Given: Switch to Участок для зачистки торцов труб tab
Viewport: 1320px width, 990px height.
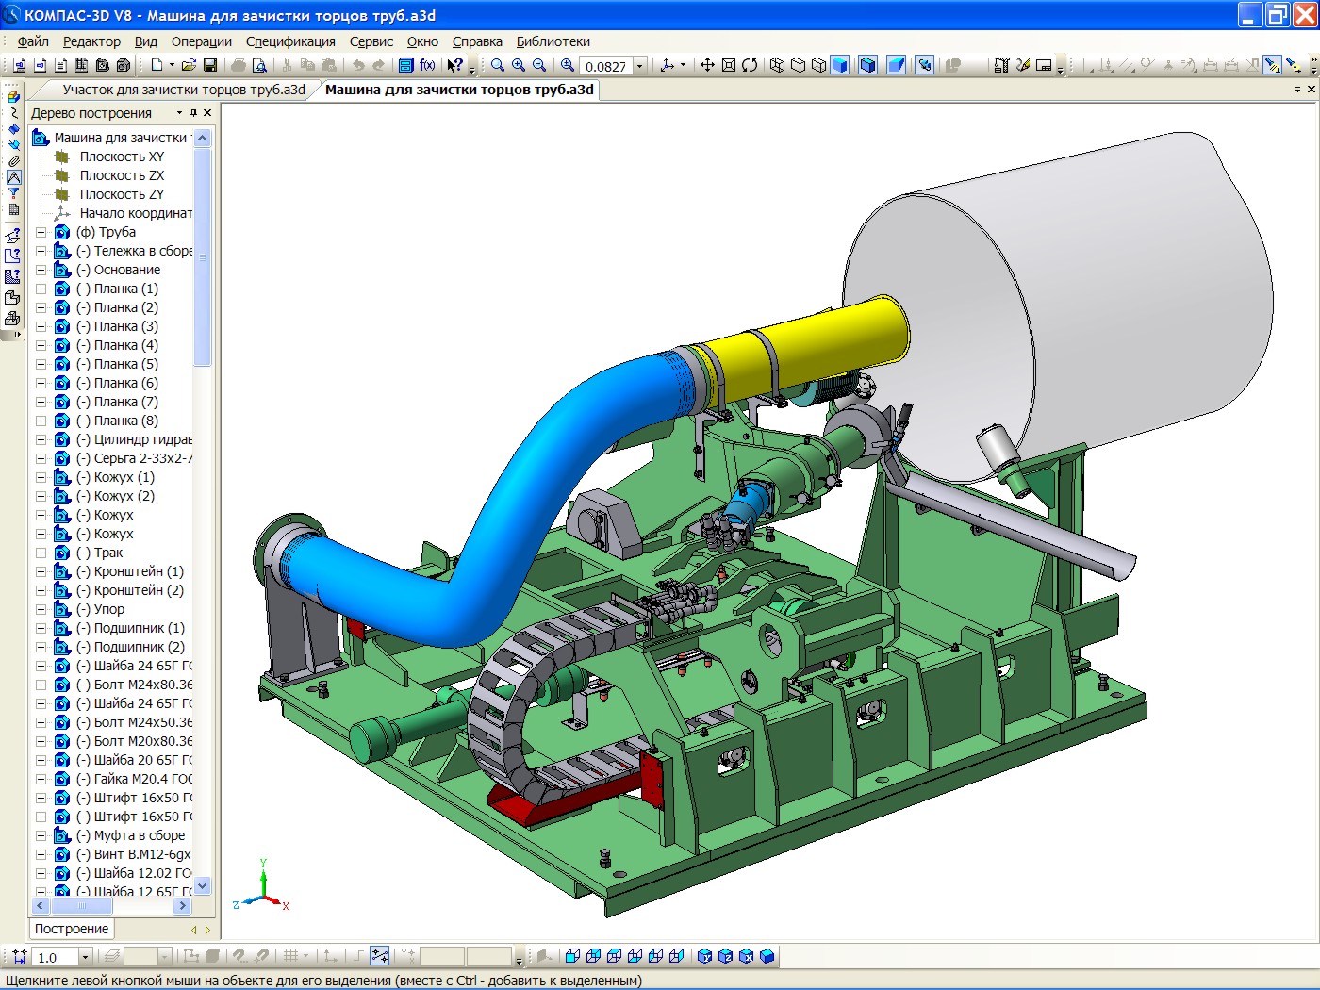Looking at the screenshot, I should coord(183,90).
